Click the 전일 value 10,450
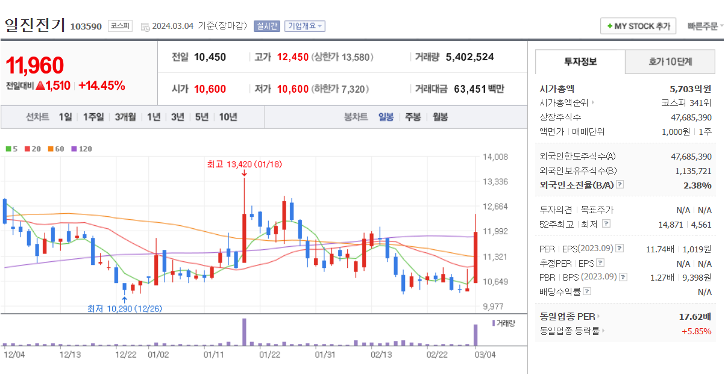 210,57
